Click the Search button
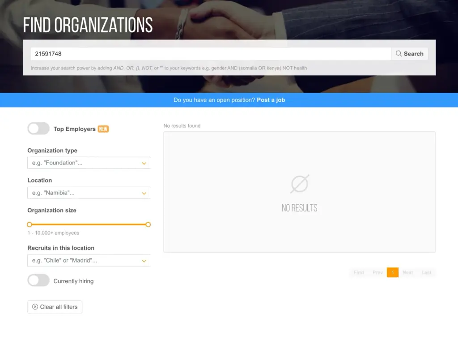This screenshot has height=344, width=458. coord(410,54)
